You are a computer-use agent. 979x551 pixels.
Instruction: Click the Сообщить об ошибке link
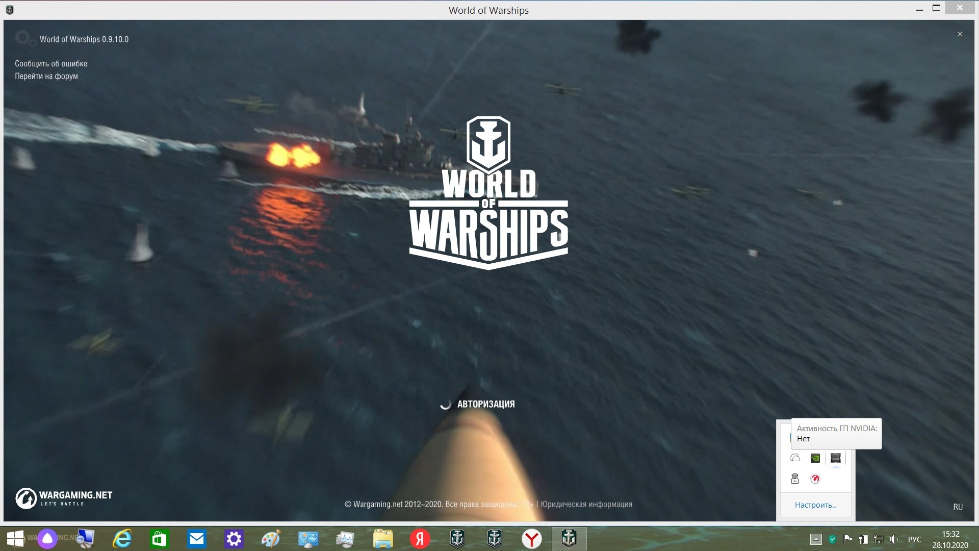click(51, 64)
